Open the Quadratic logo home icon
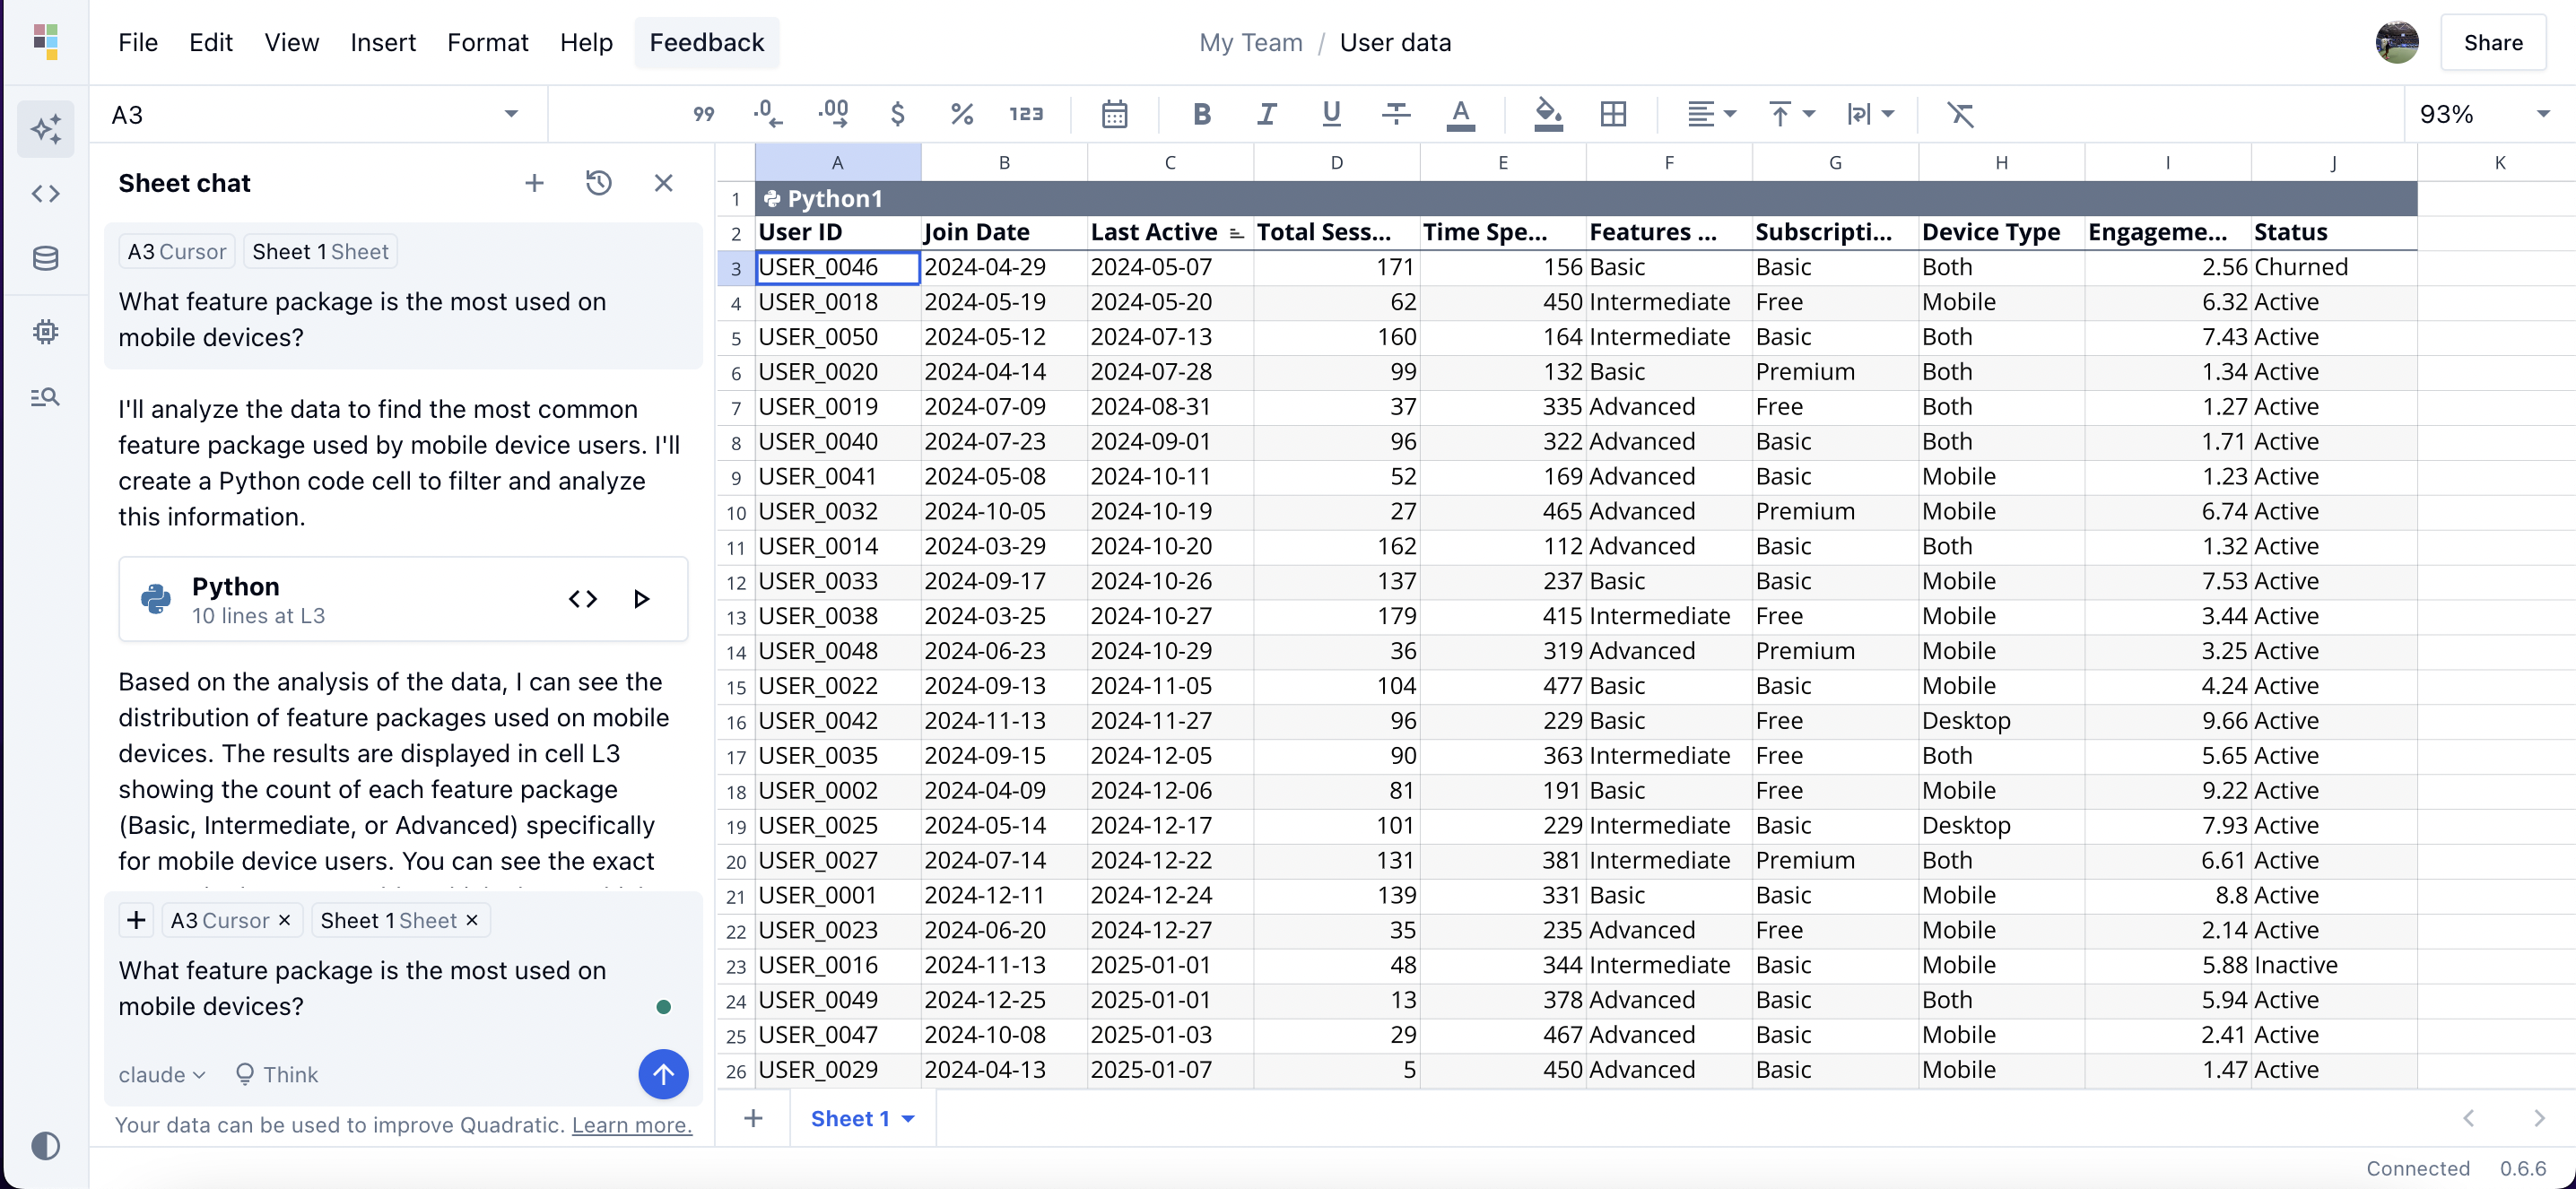This screenshot has height=1189, width=2576. pyautogui.click(x=46, y=42)
